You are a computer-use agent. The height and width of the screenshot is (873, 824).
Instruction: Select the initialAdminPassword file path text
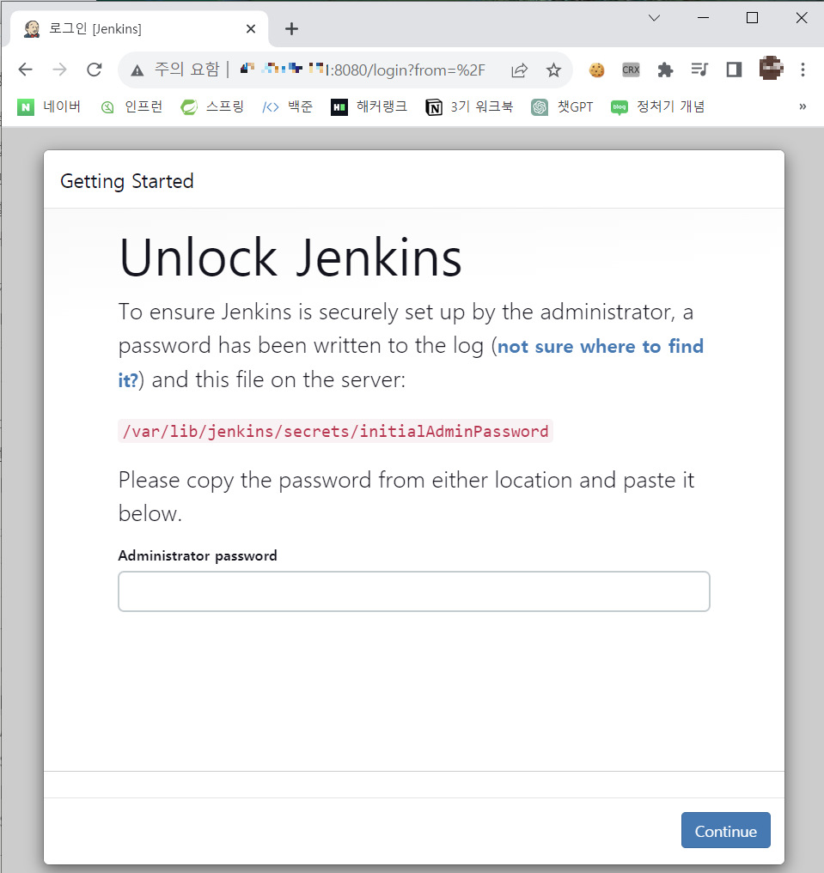click(335, 431)
